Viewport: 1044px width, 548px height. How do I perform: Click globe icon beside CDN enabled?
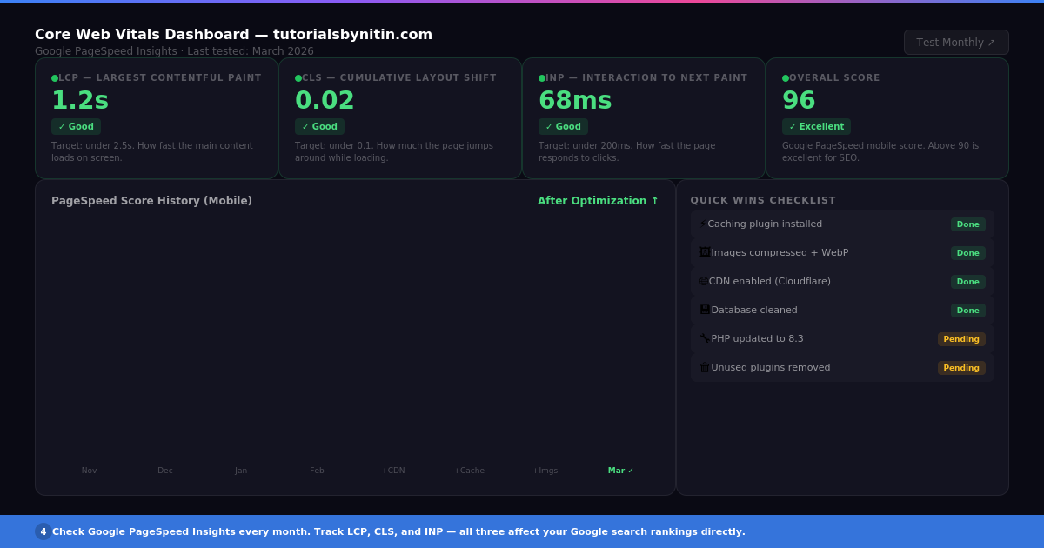click(703, 281)
